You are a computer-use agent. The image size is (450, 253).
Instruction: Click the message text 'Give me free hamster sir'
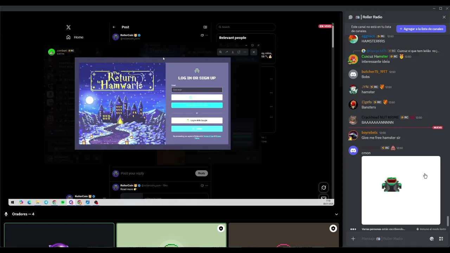(x=381, y=138)
